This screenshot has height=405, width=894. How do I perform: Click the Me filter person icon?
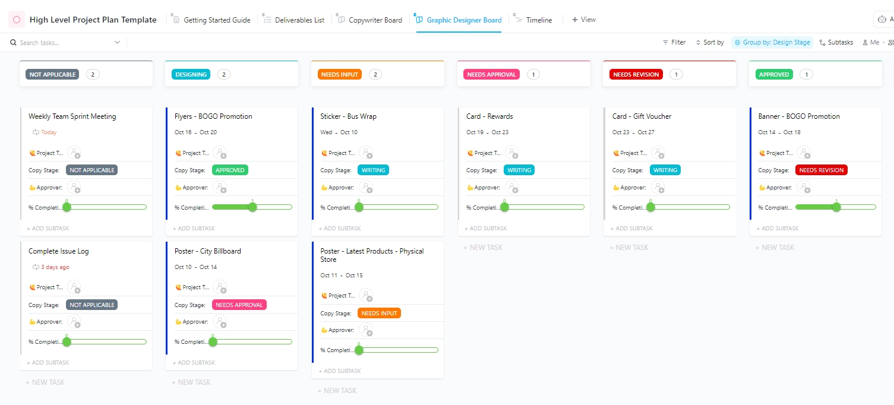pos(864,42)
